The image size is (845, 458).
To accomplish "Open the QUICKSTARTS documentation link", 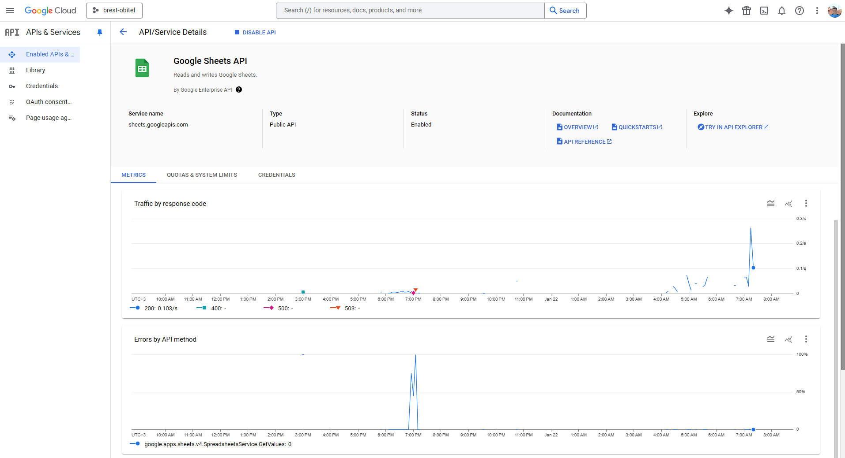I will tap(637, 127).
